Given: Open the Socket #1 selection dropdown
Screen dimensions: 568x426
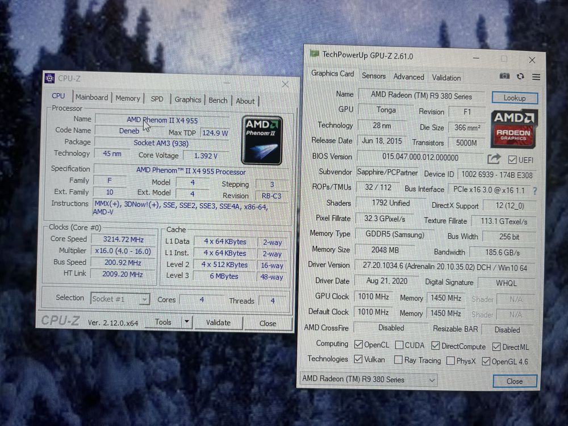Looking at the screenshot, I should (x=120, y=299).
